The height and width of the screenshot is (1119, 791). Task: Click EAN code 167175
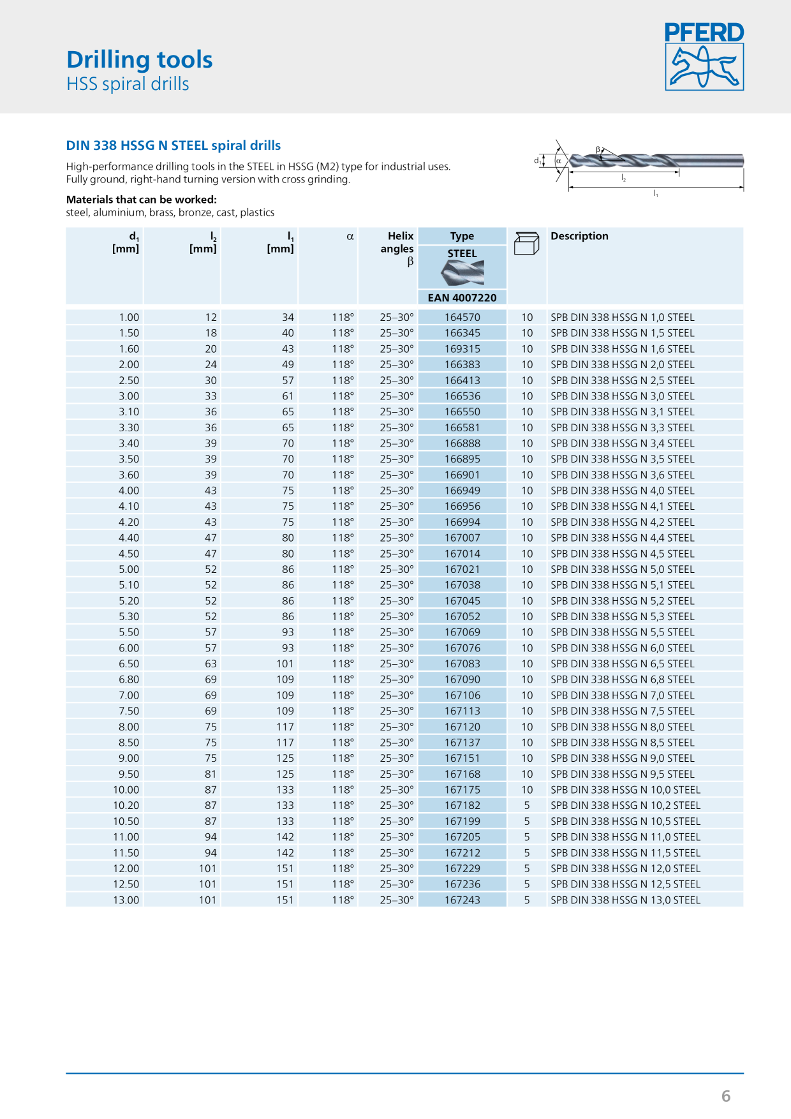pyautogui.click(x=462, y=790)
